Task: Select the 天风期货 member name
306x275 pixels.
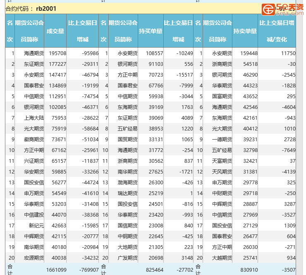Action: (x=222, y=171)
